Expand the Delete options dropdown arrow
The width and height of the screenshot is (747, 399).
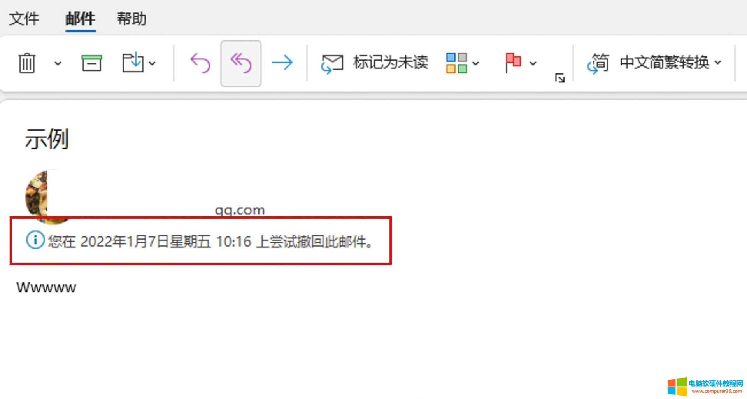[x=58, y=63]
